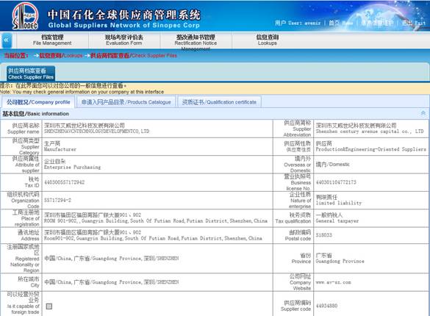
Task: Switch to the Company profile tab
Action: (38, 102)
